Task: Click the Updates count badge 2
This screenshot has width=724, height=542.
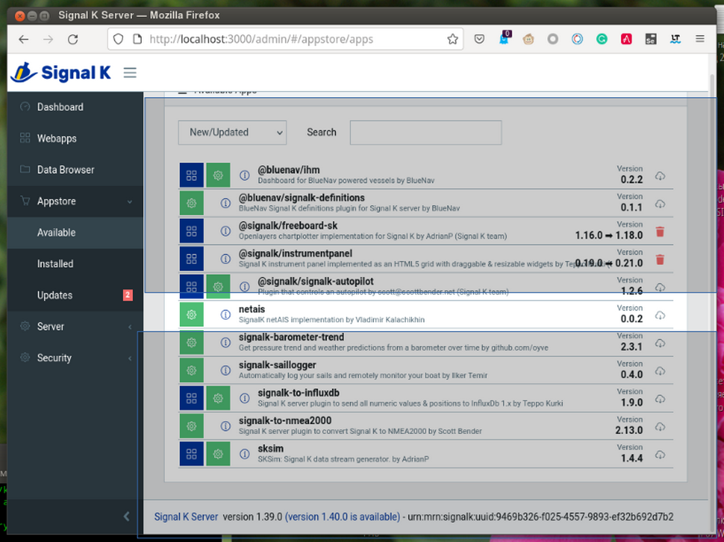Action: (127, 295)
